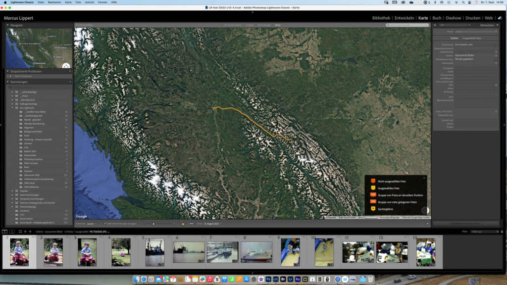The image size is (507, 285).
Task: Close the map marker legend overlay
Action: coord(424,178)
